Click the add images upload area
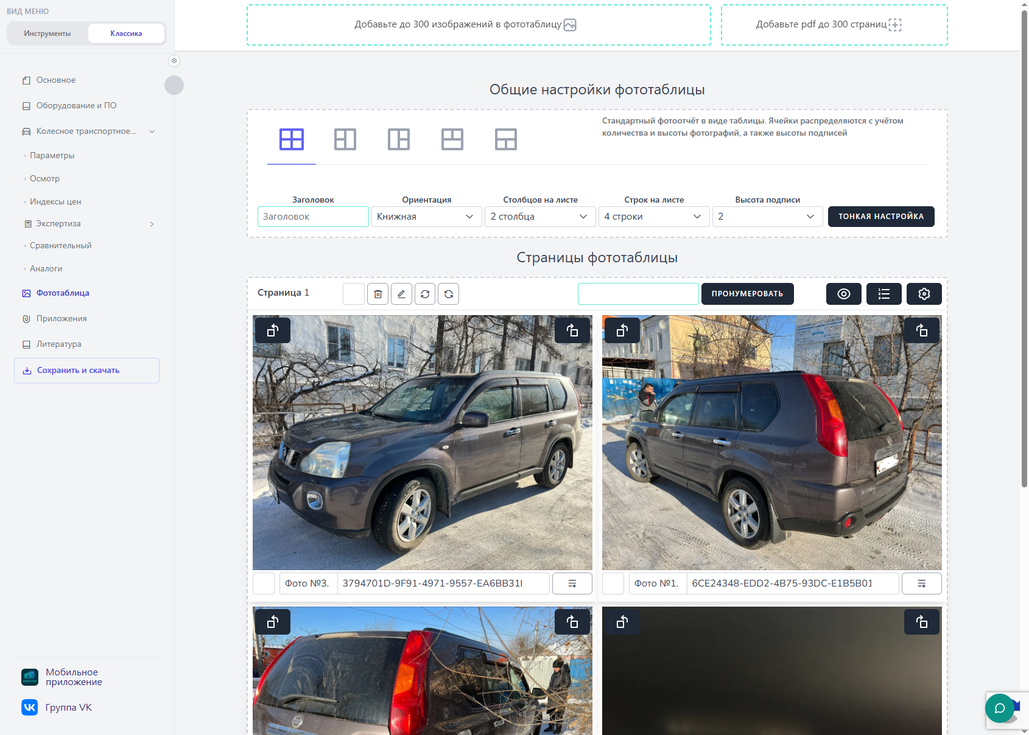1029x735 pixels. 479,25
